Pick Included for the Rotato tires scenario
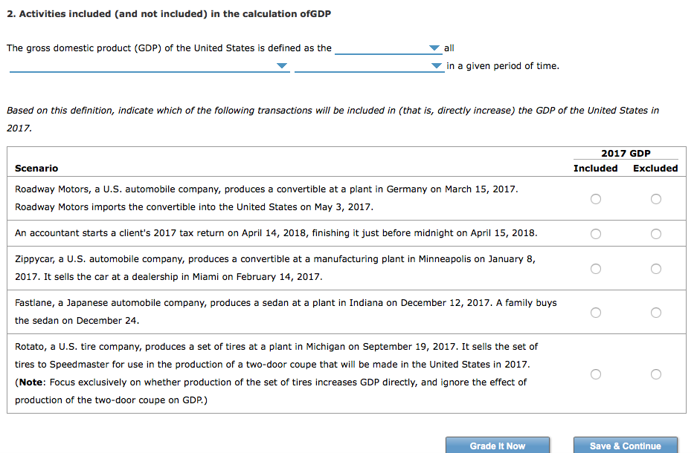 coord(595,374)
